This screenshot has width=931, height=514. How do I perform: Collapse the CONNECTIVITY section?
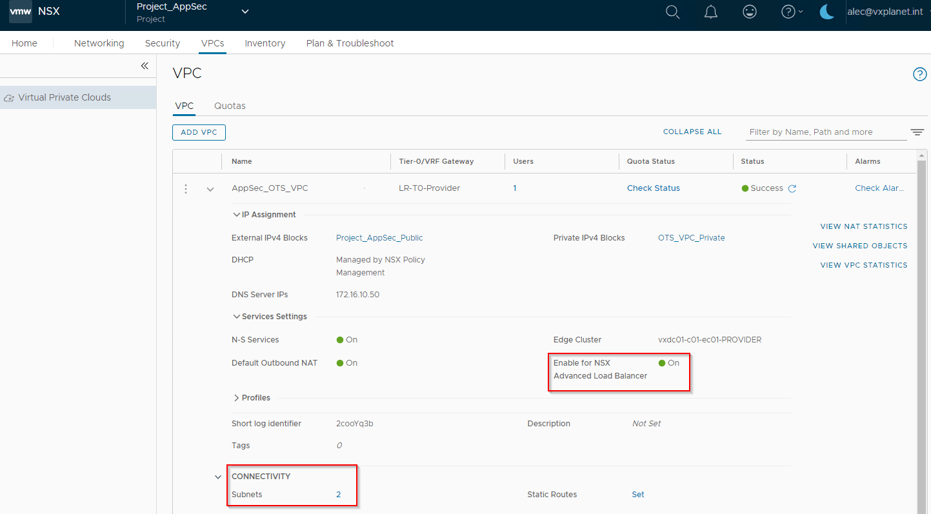point(218,477)
